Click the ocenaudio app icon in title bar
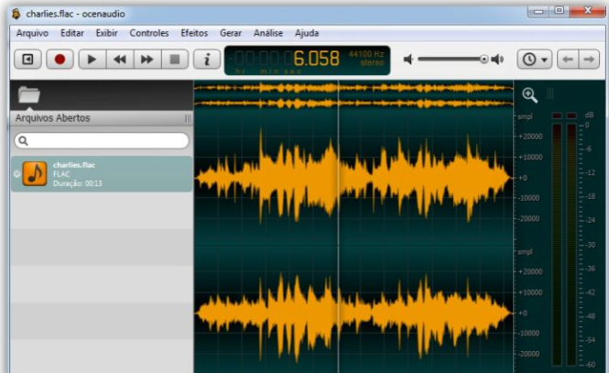The height and width of the screenshot is (373, 609). pos(16,14)
